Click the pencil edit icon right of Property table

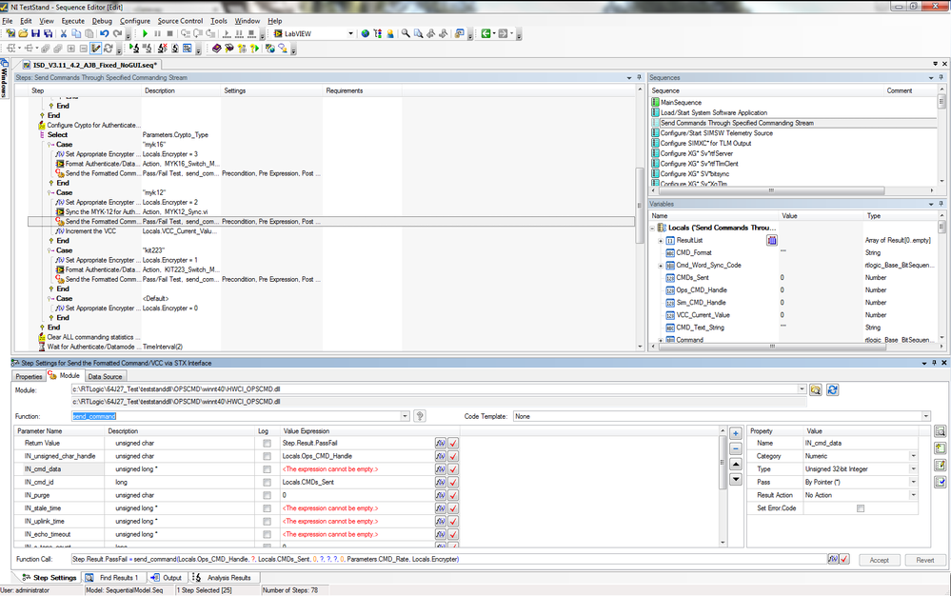(940, 465)
